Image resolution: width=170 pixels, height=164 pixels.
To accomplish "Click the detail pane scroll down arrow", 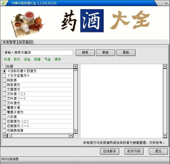I will pyautogui.click(x=165, y=136).
